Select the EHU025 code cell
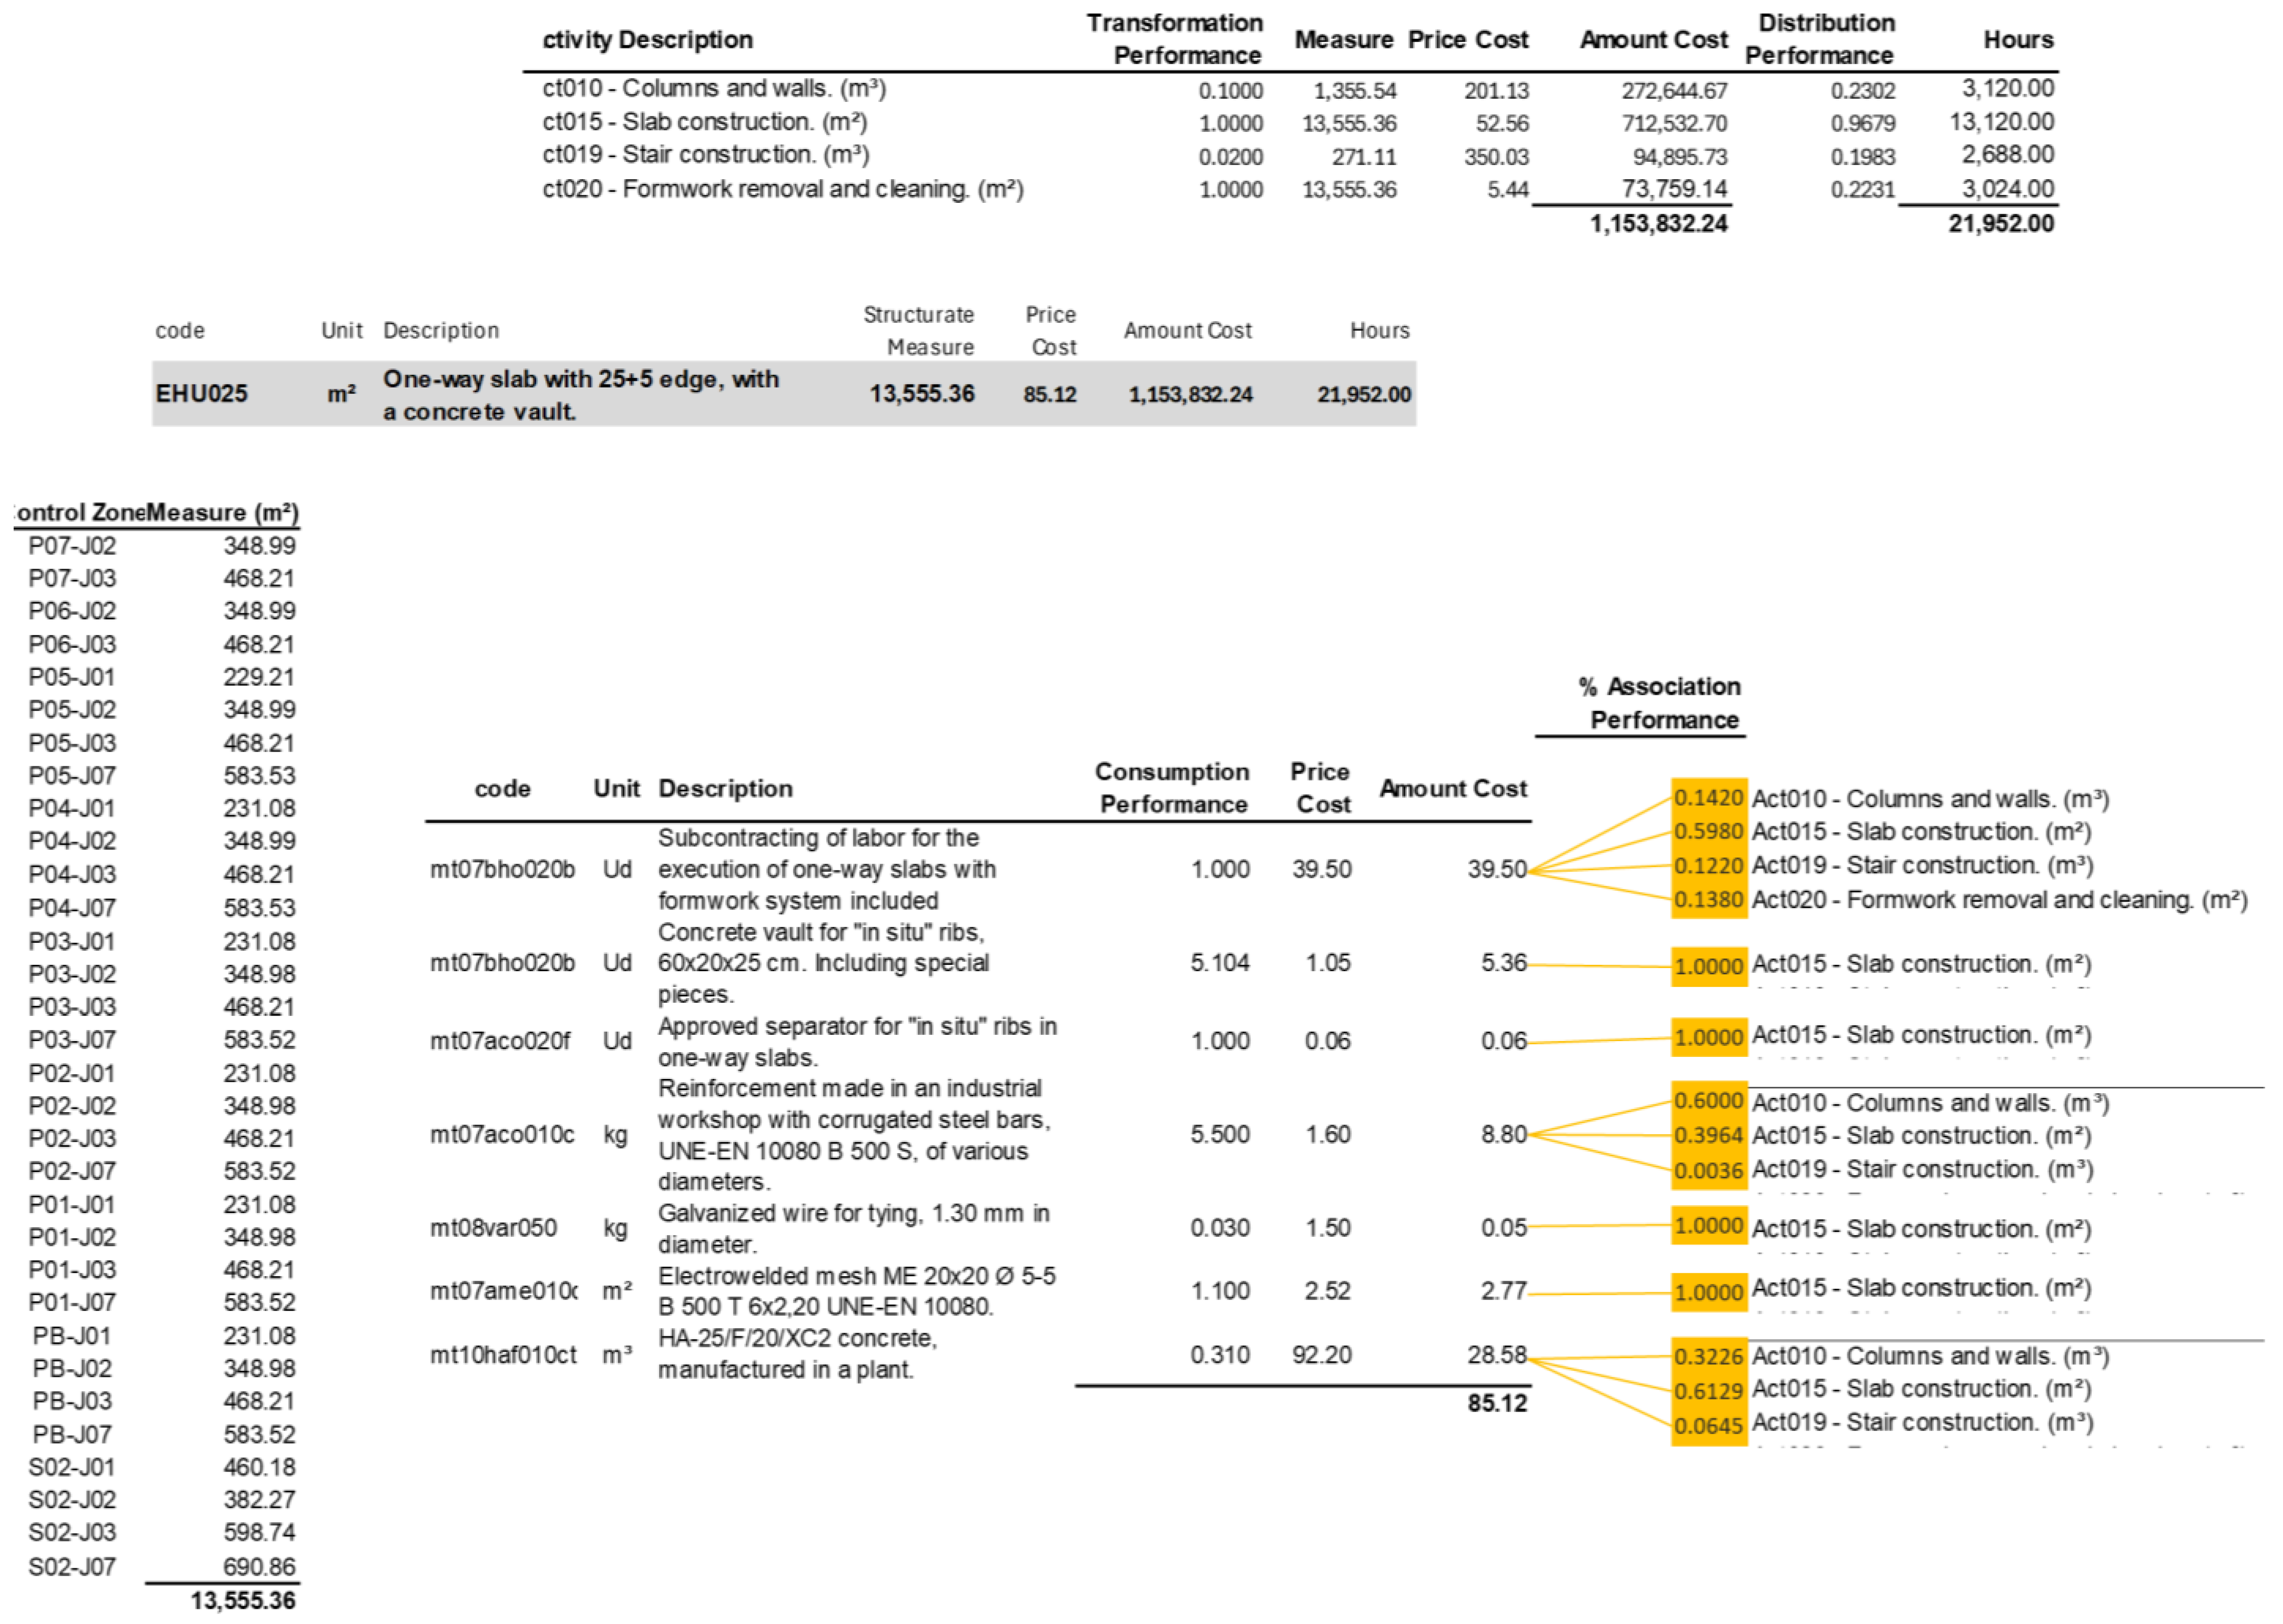The height and width of the screenshot is (1624, 2283). 201,394
